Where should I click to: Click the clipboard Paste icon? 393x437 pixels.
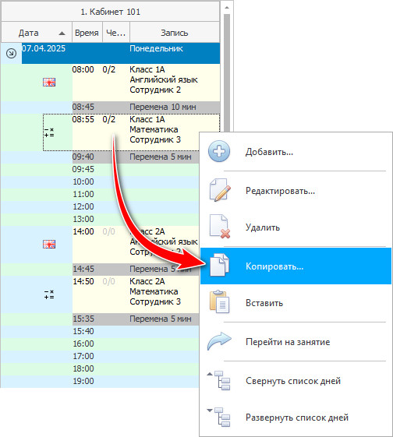click(220, 301)
